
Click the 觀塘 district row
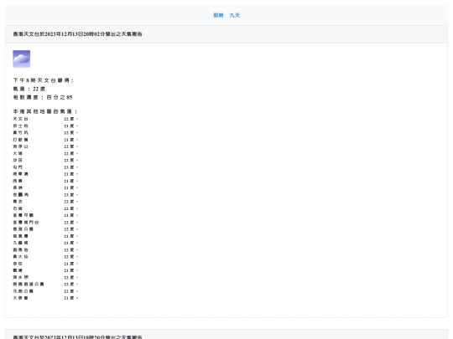[45, 270]
